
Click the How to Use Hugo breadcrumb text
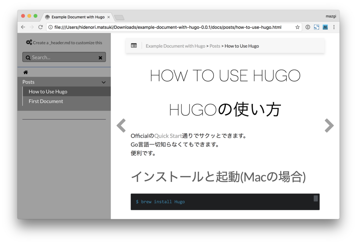tap(242, 46)
